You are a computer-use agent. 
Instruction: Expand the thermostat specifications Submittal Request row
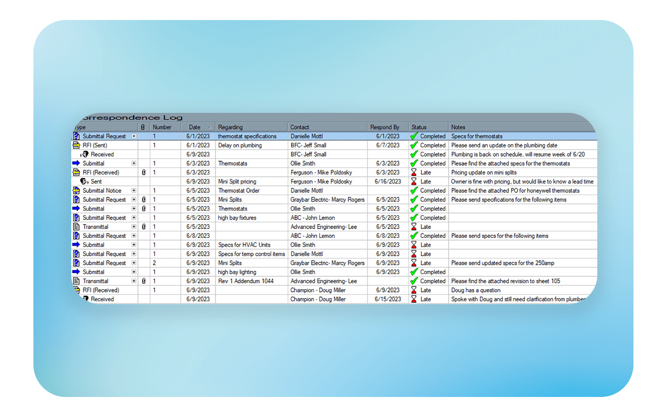pyautogui.click(x=134, y=136)
